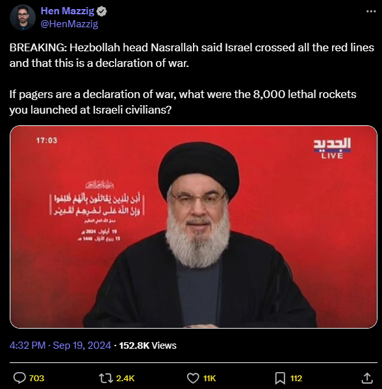Share the tweet via the upload arrow icon
The image size is (382, 389).
point(367,378)
